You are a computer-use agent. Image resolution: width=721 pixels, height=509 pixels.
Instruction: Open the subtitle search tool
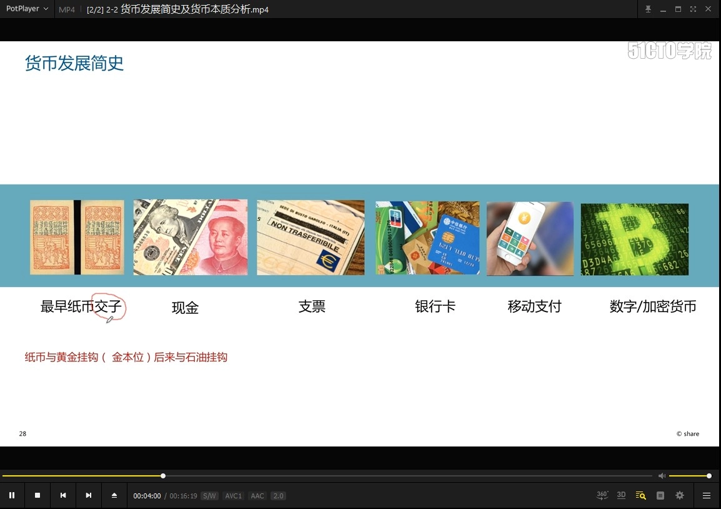(x=640, y=495)
